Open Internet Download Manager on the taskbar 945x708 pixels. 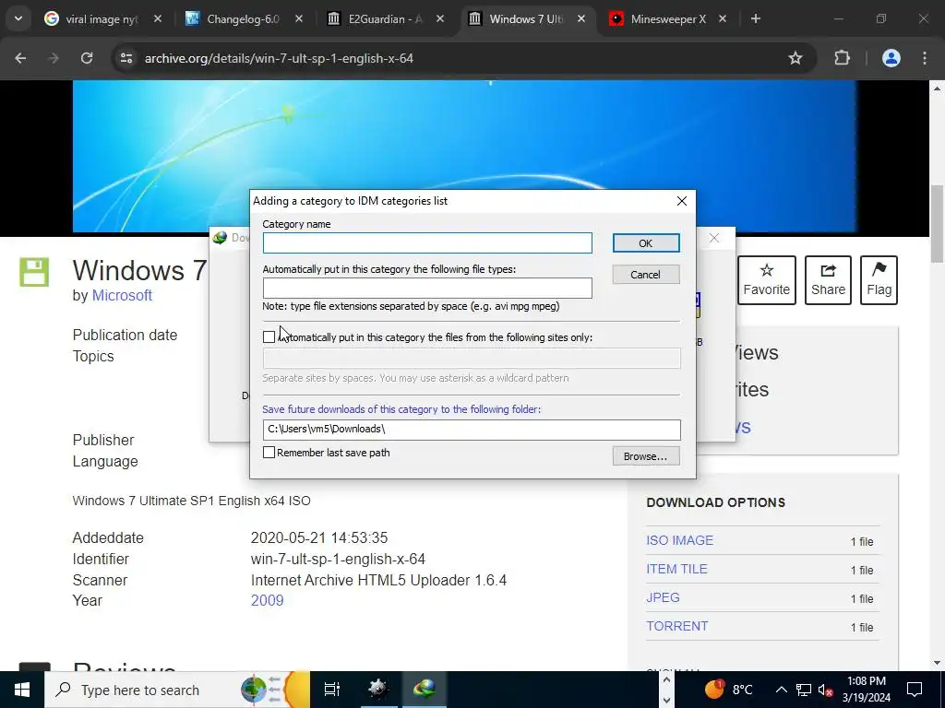pyautogui.click(x=425, y=690)
